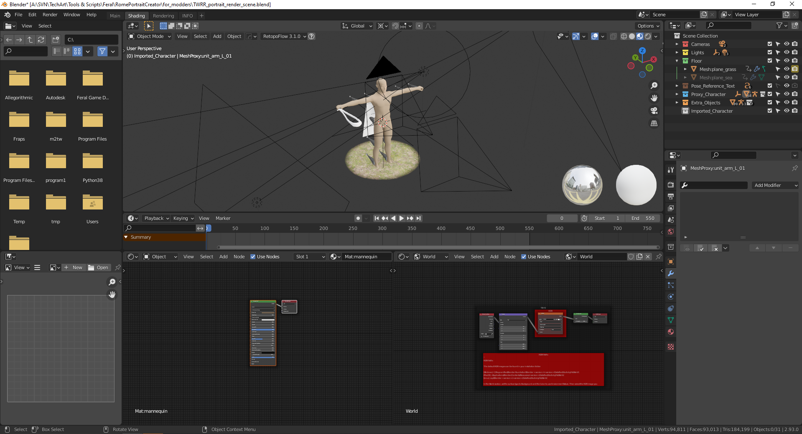Jump to the timeline start frame
Viewport: 802px width, 434px height.
pyautogui.click(x=377, y=218)
